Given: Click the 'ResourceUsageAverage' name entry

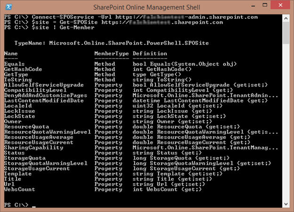Looking at the screenshot, I should (39, 137).
